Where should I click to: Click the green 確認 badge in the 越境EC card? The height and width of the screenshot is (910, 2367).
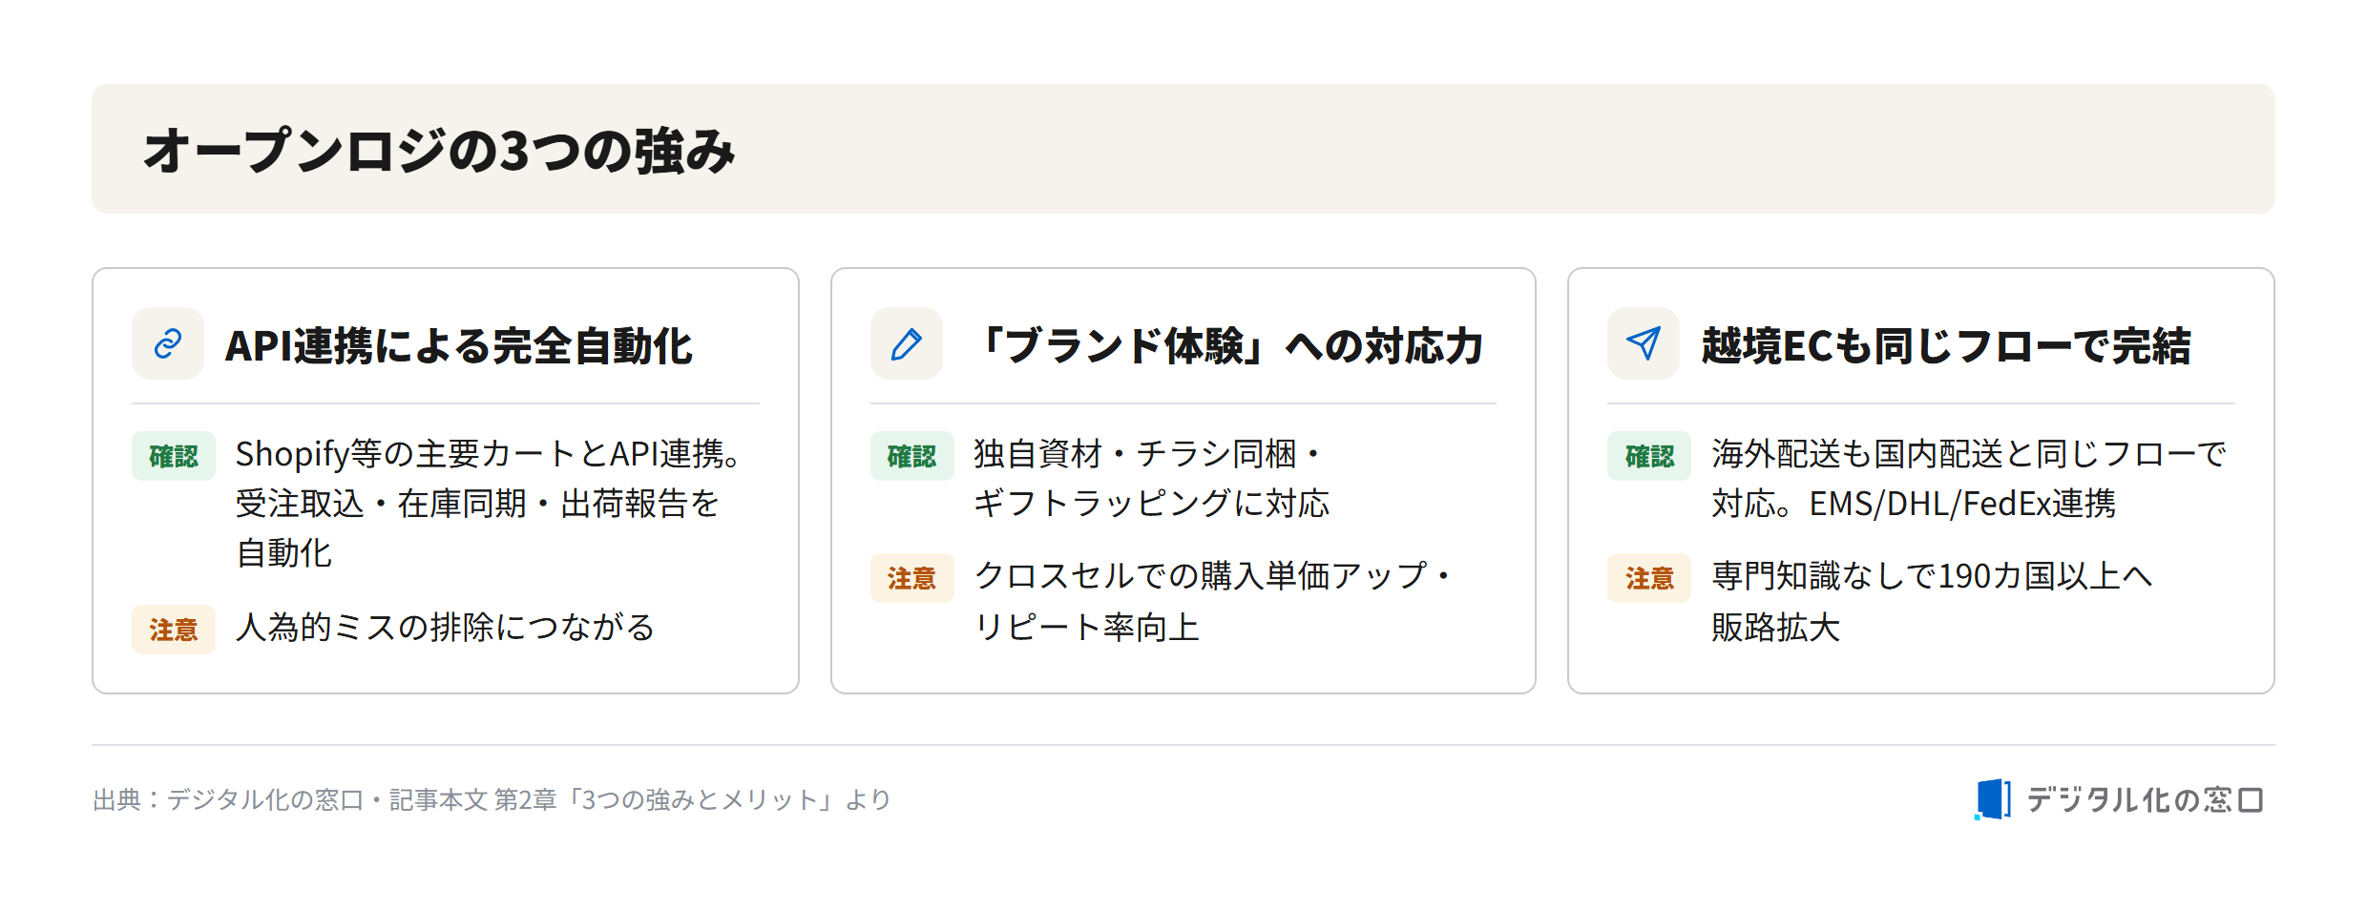(x=1649, y=456)
